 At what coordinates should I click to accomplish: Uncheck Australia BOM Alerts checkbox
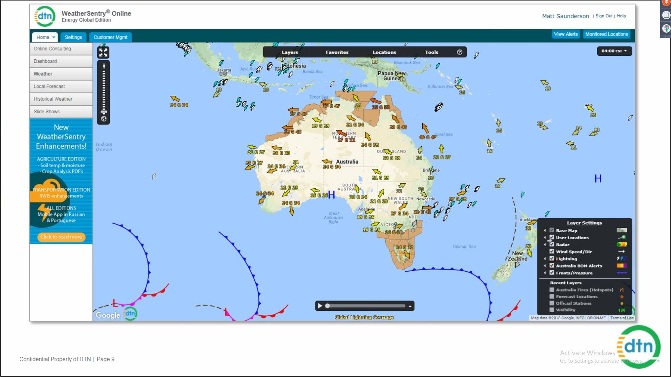pos(552,266)
